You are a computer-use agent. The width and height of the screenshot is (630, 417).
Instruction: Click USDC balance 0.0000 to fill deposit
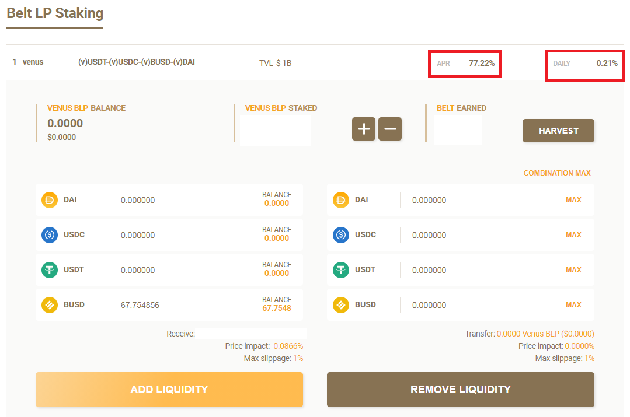276,238
